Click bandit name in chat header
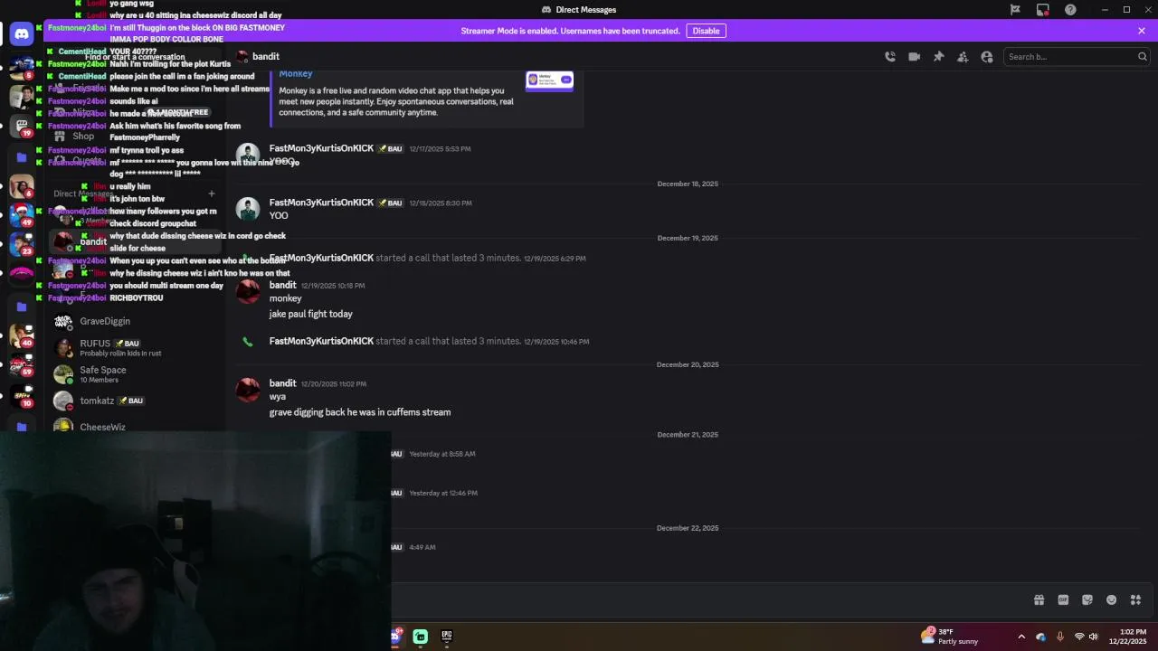 pos(266,56)
